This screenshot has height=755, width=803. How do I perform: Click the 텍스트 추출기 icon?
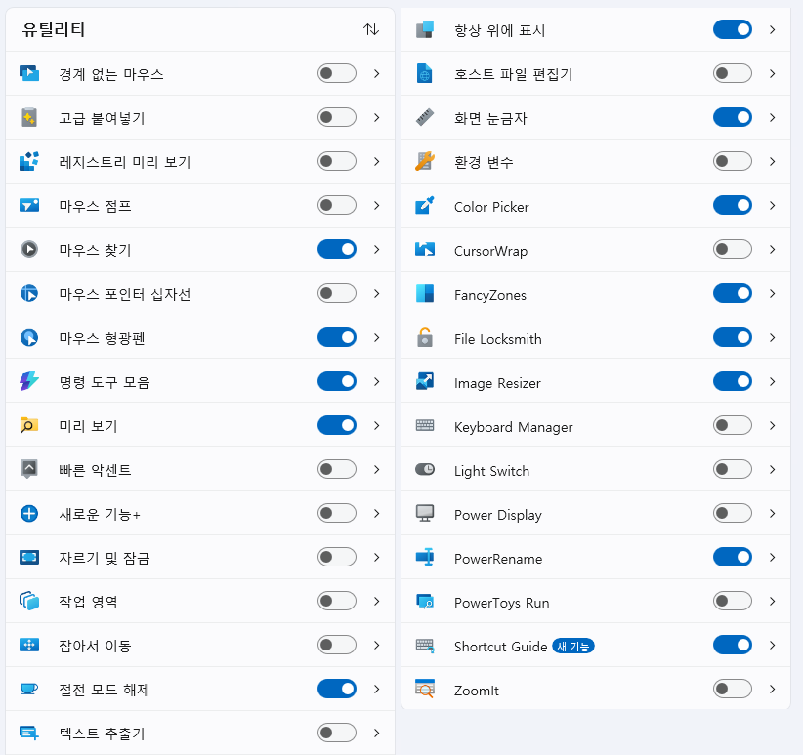click(x=29, y=733)
